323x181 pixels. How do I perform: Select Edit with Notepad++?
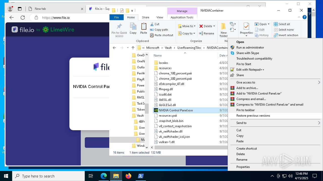[x=250, y=70]
